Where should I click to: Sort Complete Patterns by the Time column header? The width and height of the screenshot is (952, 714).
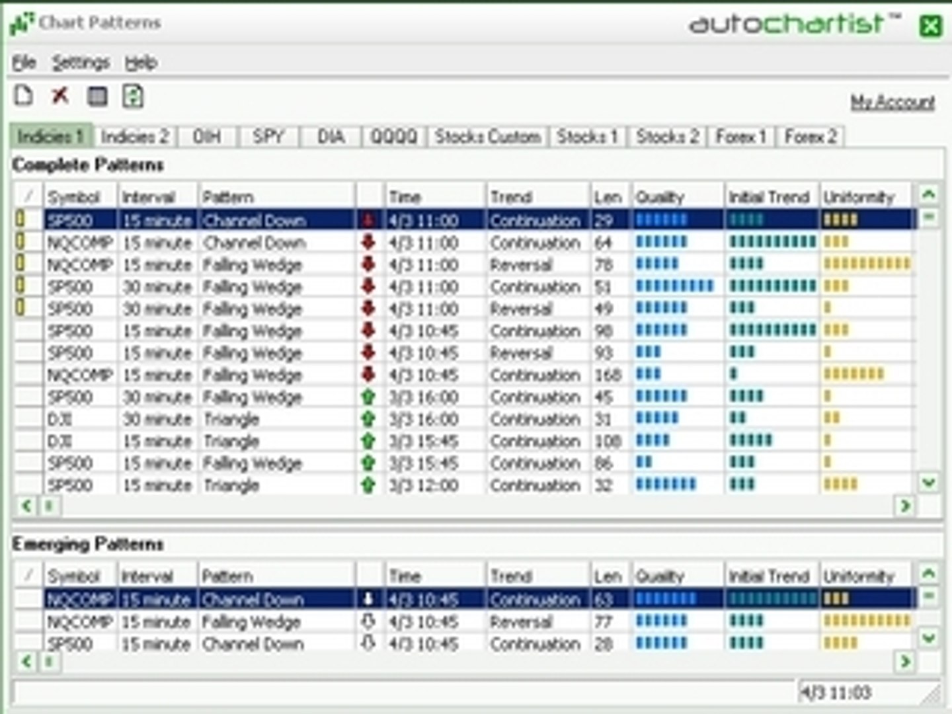point(436,196)
